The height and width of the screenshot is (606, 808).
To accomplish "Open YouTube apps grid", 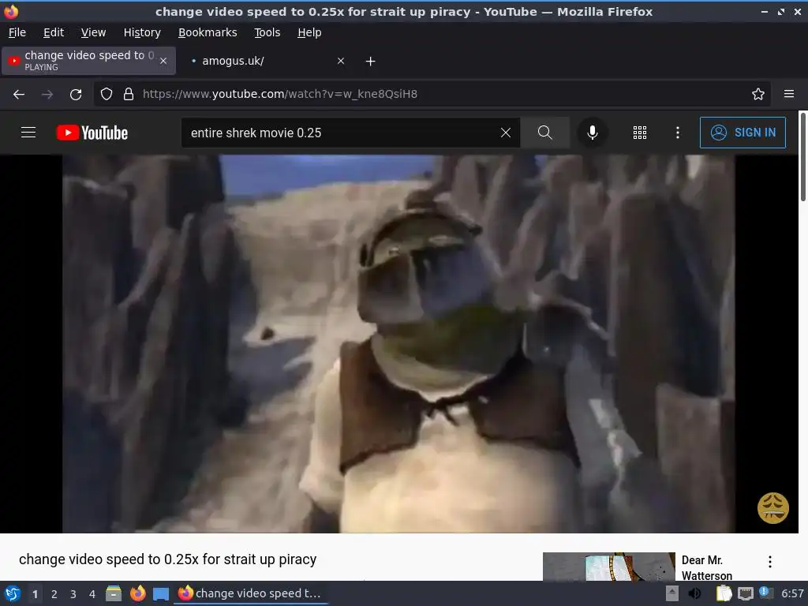I will point(639,133).
